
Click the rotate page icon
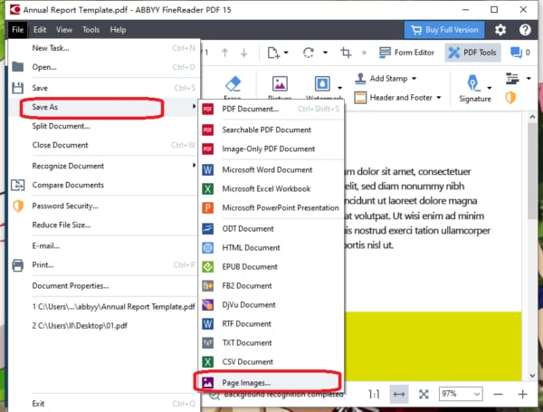click(309, 53)
